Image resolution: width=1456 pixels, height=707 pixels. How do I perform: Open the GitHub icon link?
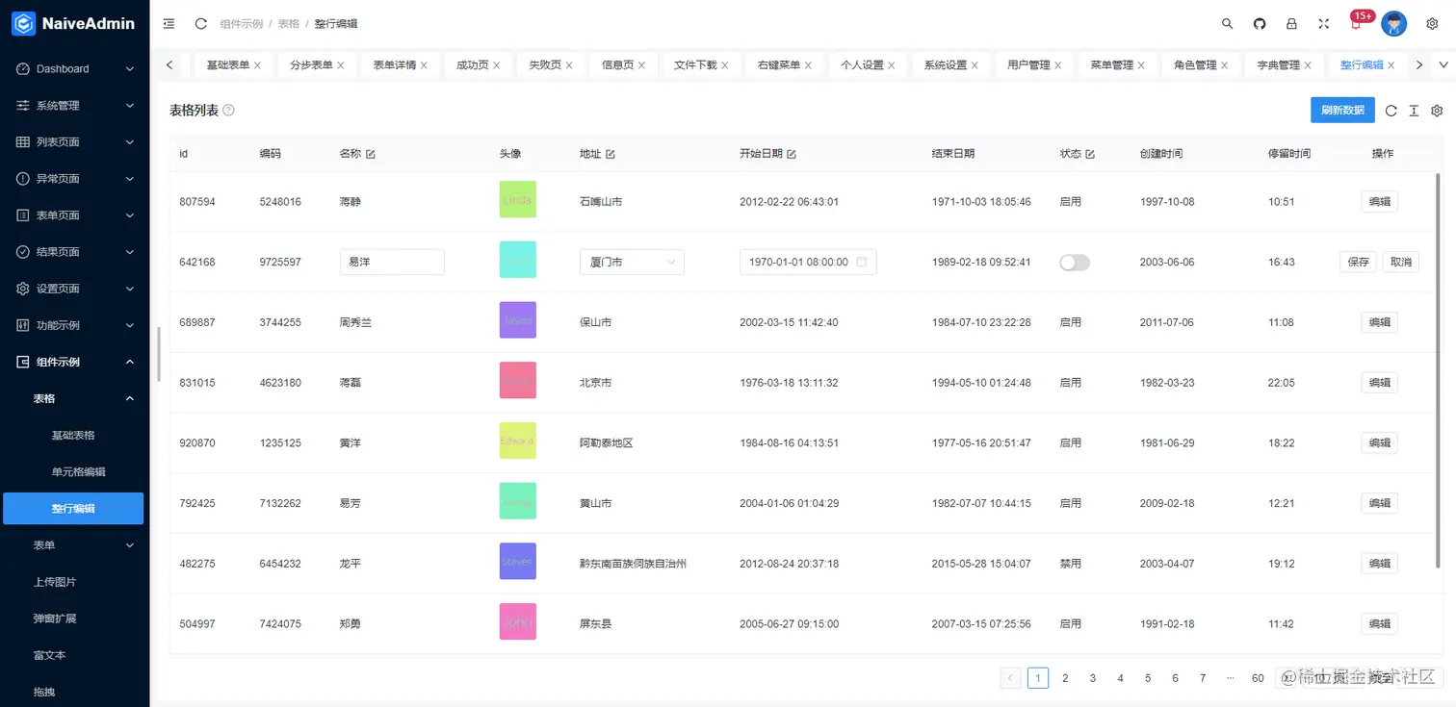[x=1260, y=23]
